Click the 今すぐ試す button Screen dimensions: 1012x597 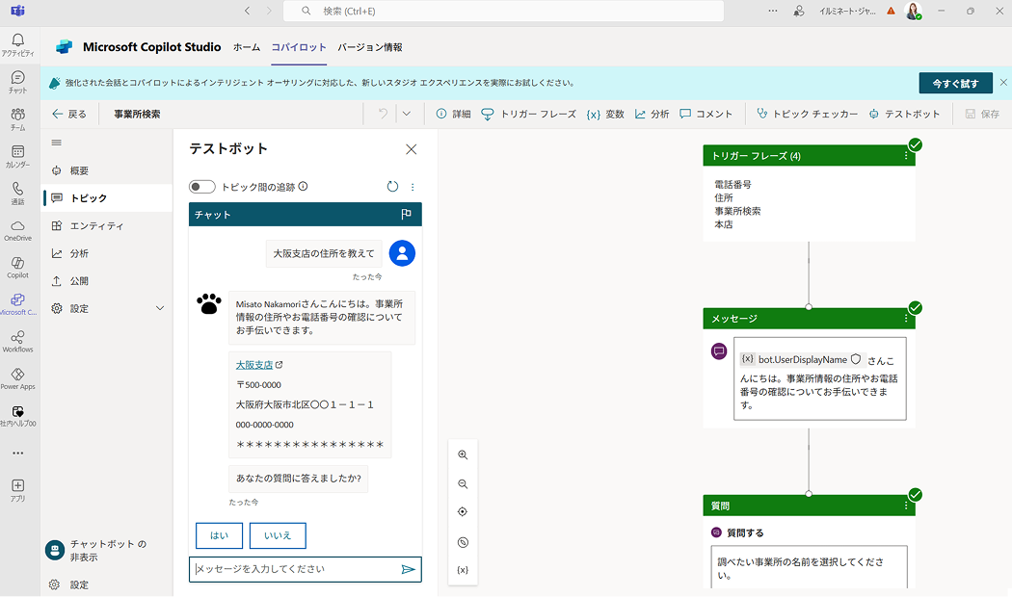pos(955,83)
